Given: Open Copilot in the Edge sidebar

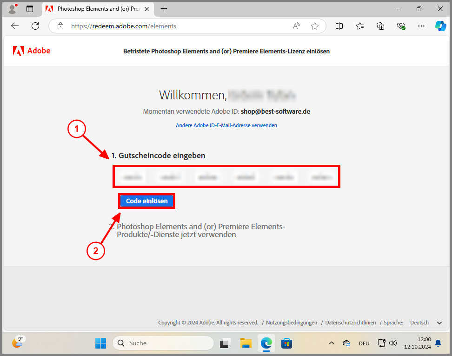Looking at the screenshot, I should coord(440,26).
